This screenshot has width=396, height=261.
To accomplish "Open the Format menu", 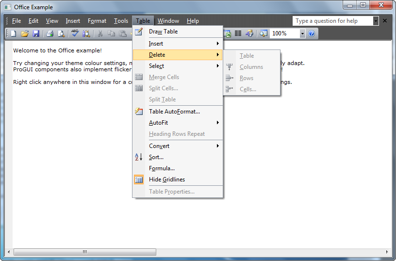I will (97, 21).
